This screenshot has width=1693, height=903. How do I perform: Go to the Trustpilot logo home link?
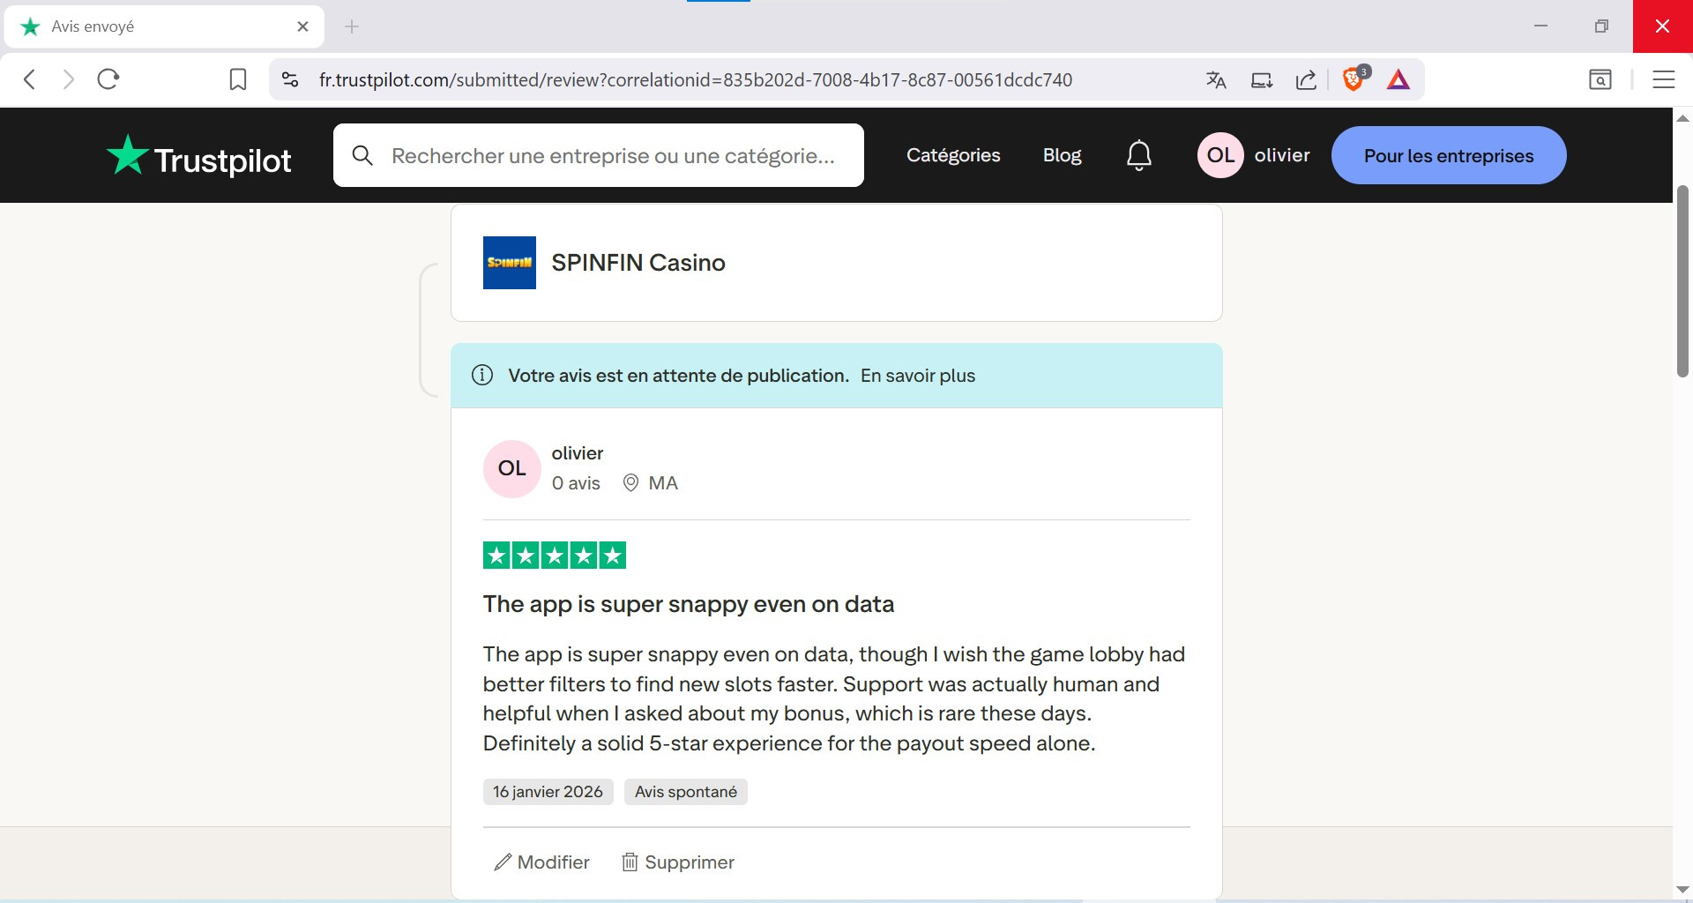click(198, 157)
